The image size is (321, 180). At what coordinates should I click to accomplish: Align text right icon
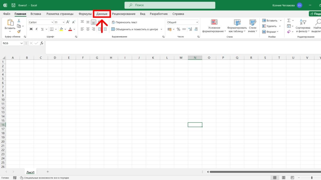(x=93, y=29)
